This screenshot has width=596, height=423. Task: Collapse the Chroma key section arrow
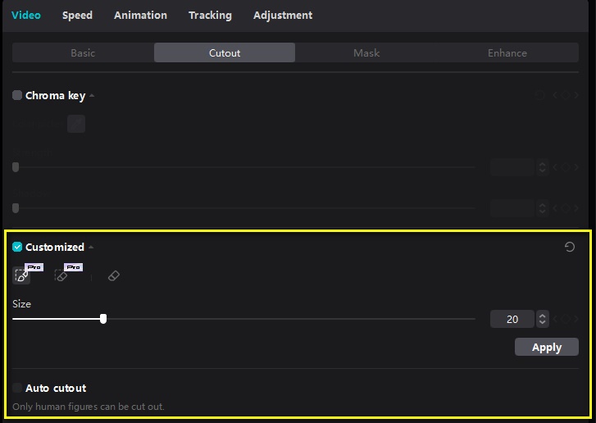[92, 95]
